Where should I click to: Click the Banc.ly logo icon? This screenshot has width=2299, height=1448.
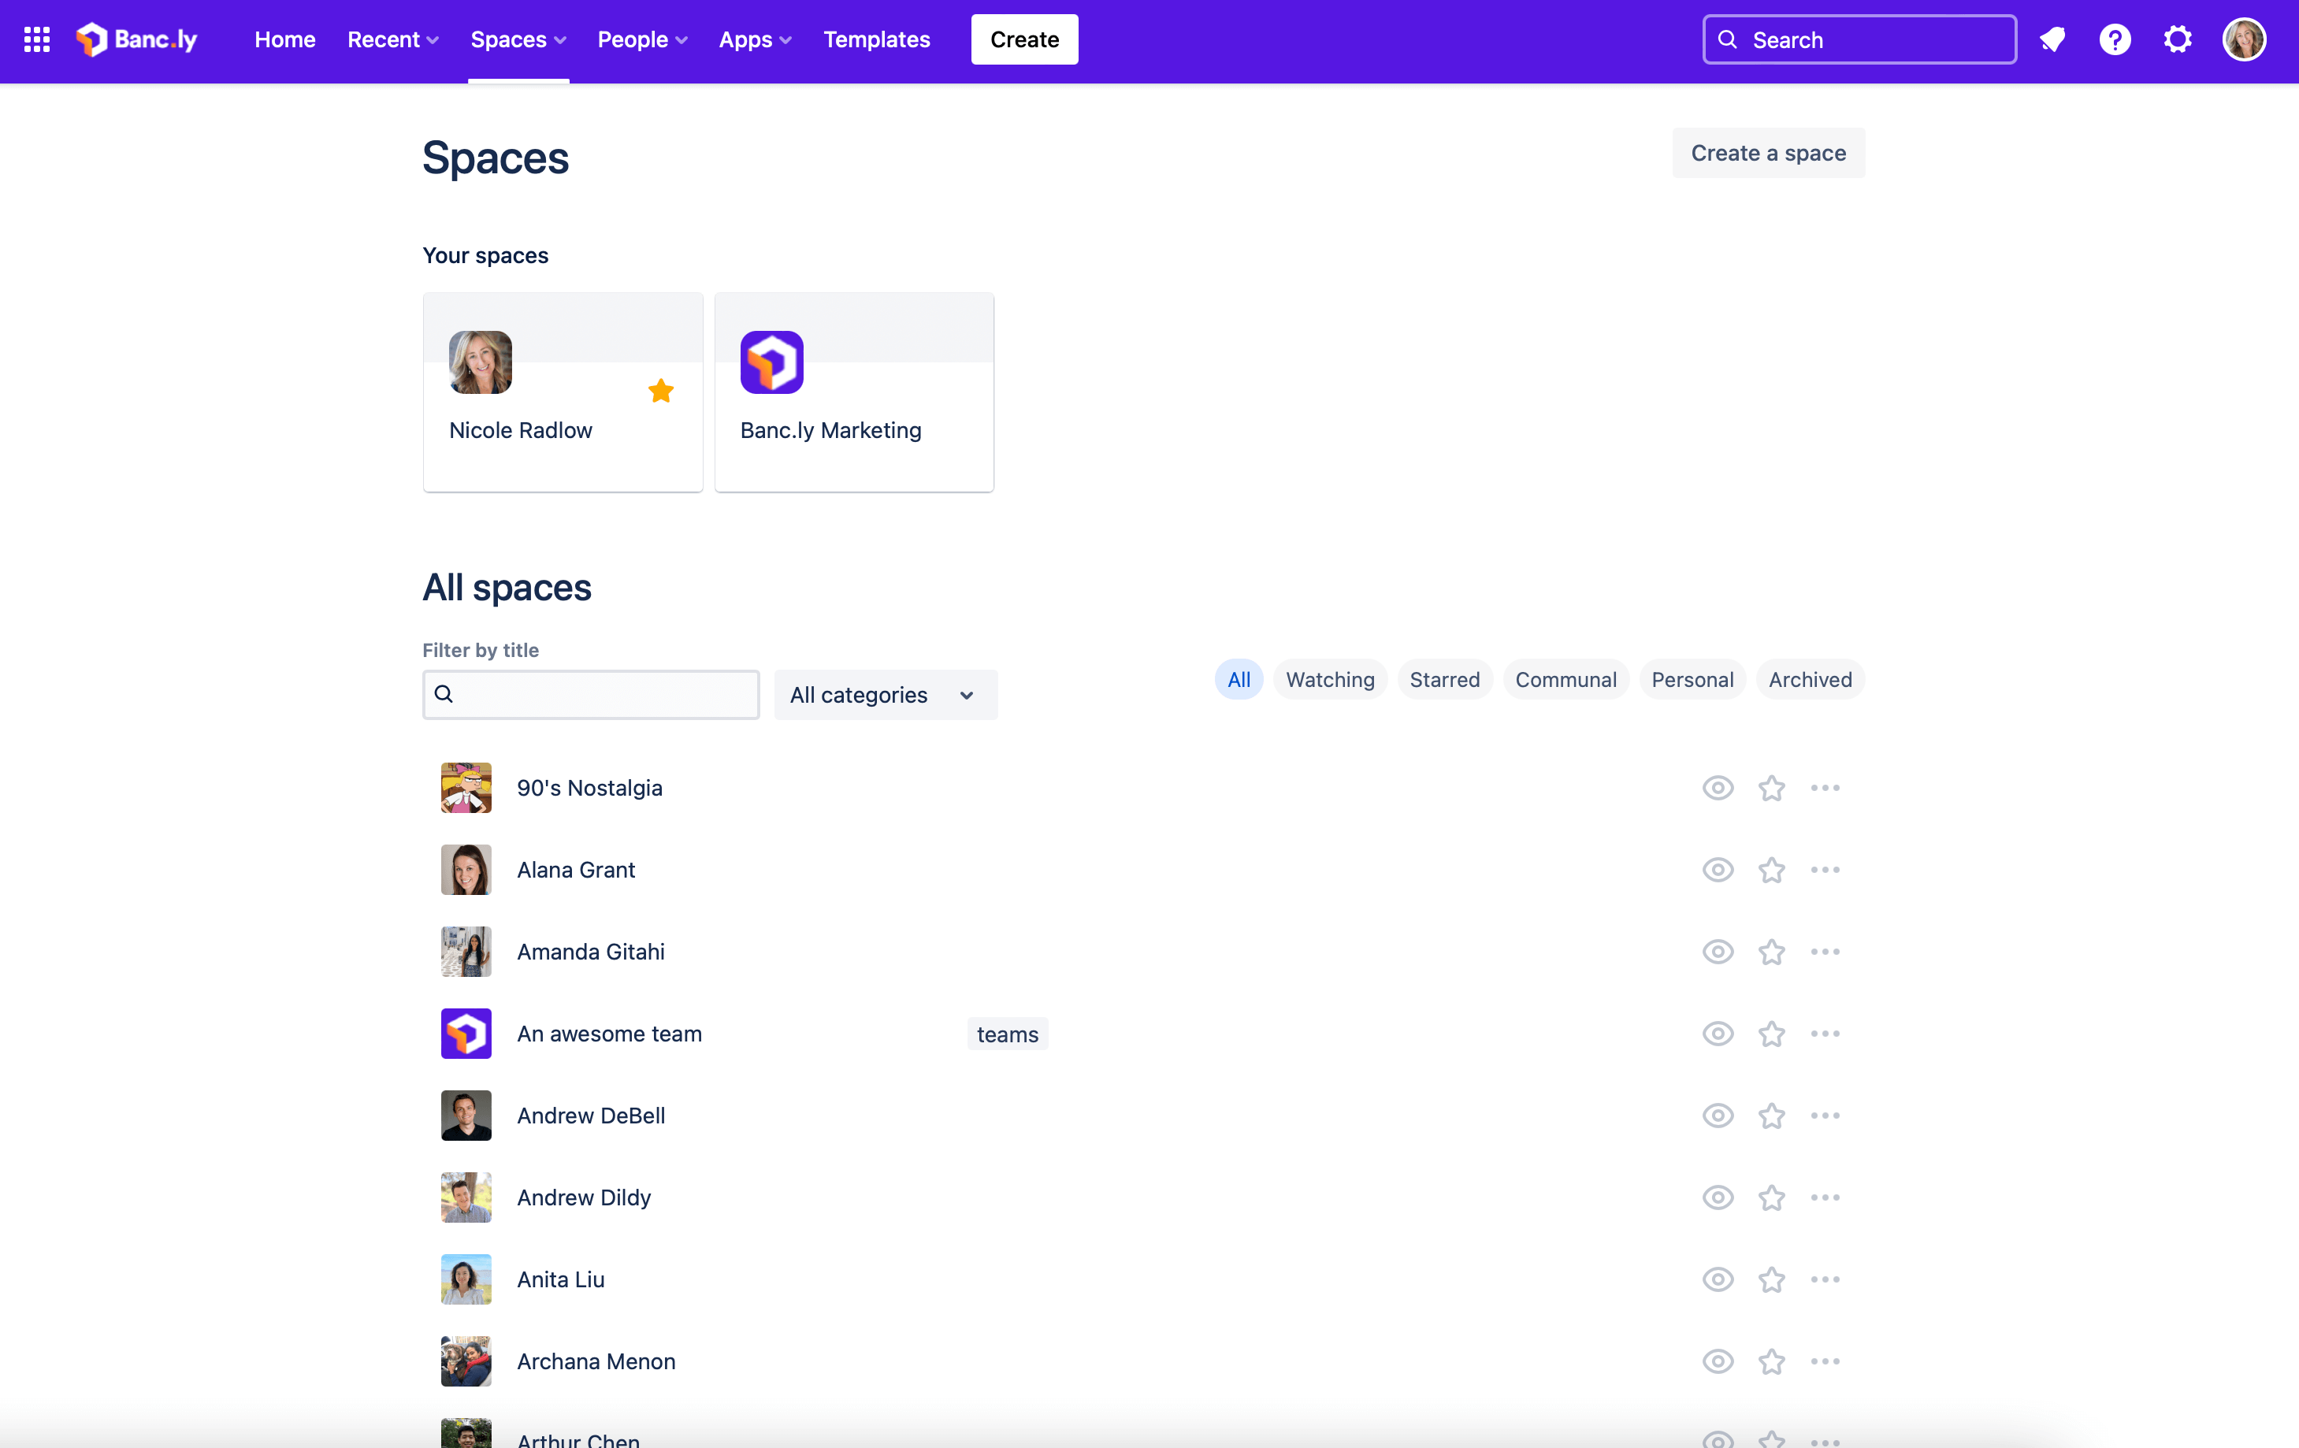(90, 39)
